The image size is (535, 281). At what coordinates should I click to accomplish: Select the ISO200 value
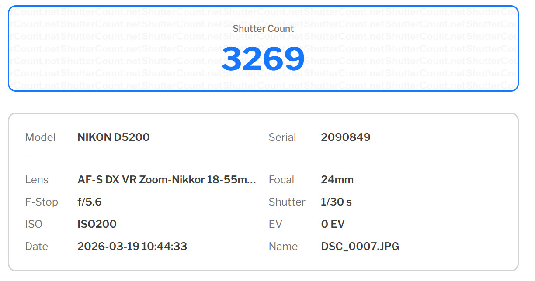97,224
